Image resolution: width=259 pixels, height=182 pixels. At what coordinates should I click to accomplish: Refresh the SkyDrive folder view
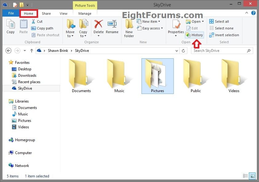tap(183, 51)
